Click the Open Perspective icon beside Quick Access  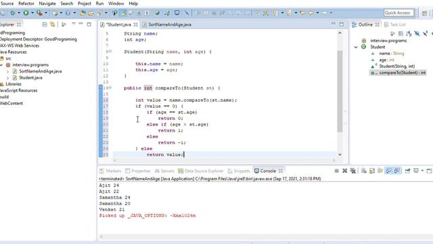coord(424,13)
